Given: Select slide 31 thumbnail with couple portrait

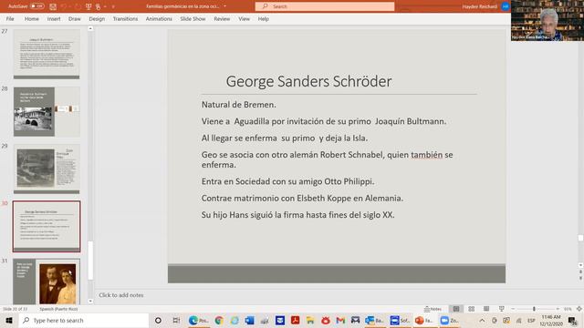Looking at the screenshot, I should click(47, 282).
